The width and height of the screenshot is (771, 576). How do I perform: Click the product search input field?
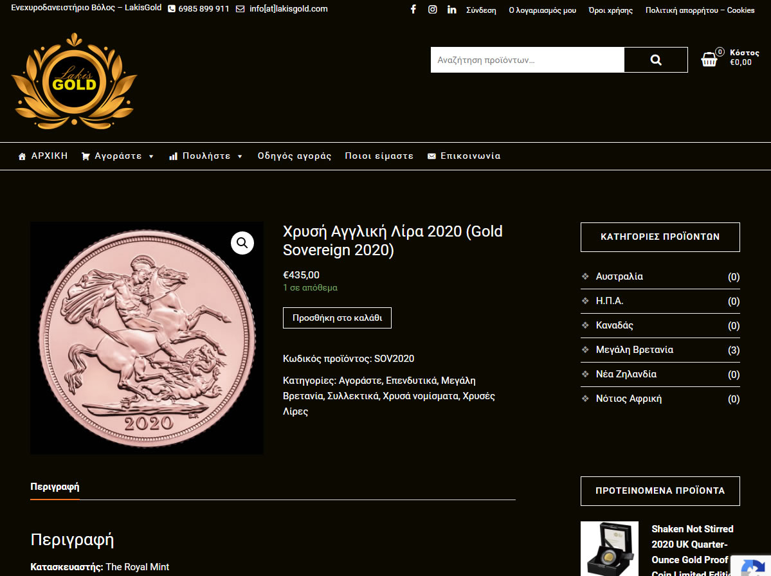tap(527, 60)
